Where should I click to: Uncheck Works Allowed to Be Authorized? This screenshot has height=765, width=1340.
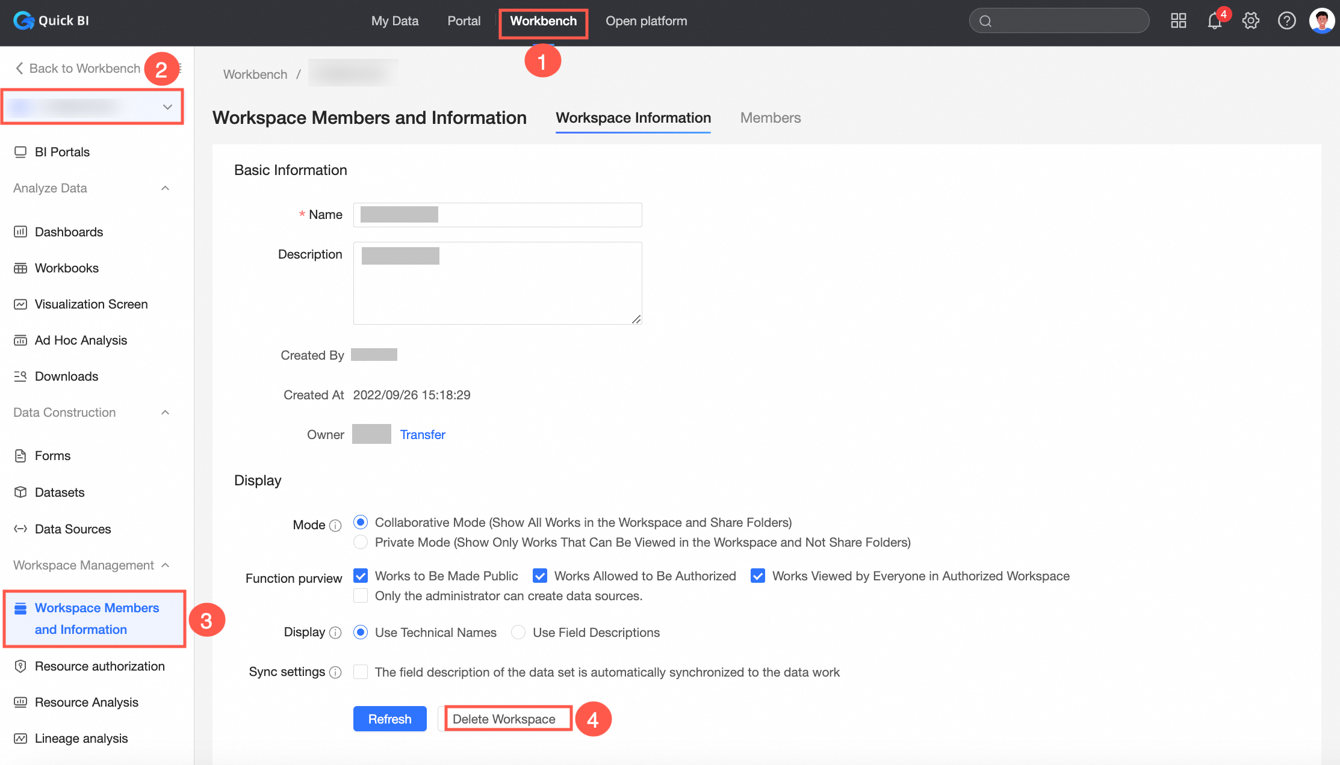tap(540, 576)
